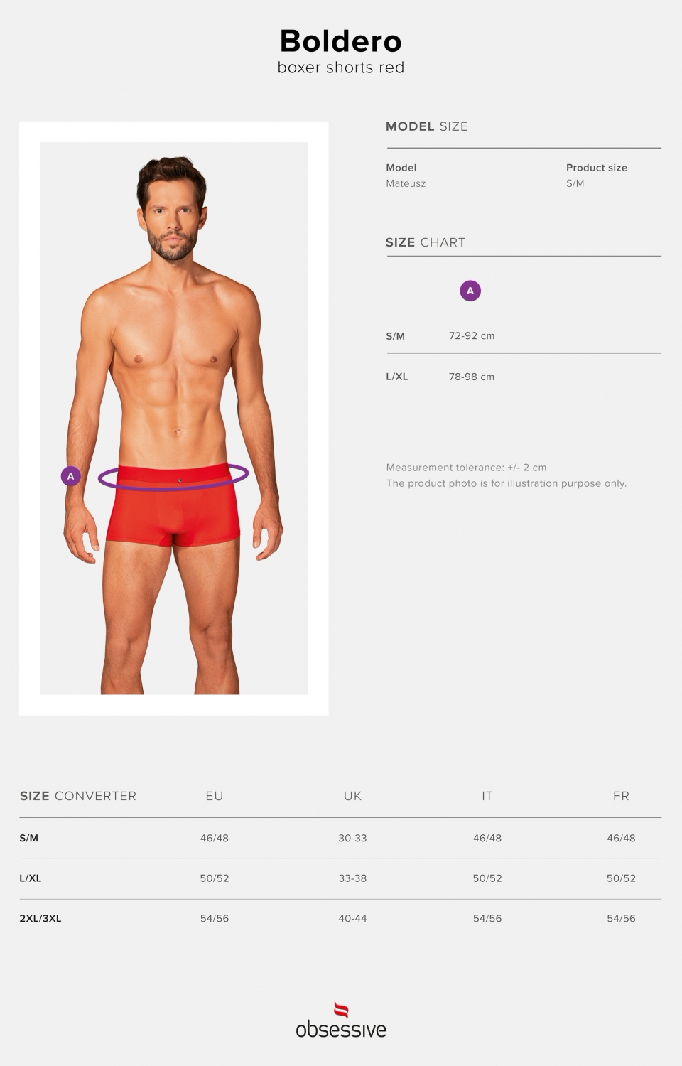Image resolution: width=682 pixels, height=1066 pixels.
Task: Click the EU column header
Action: (x=215, y=796)
